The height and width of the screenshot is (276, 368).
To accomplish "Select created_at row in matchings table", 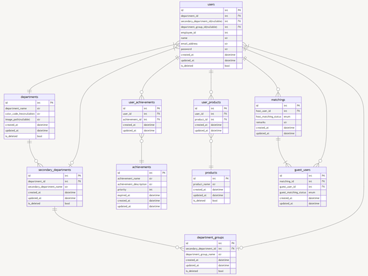I will [278, 128].
